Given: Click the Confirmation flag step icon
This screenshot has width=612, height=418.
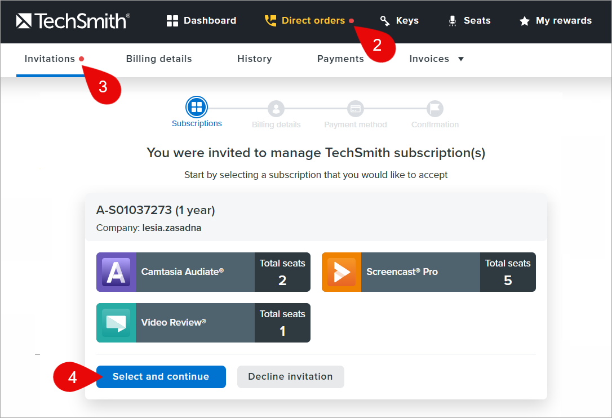Looking at the screenshot, I should point(435,108).
